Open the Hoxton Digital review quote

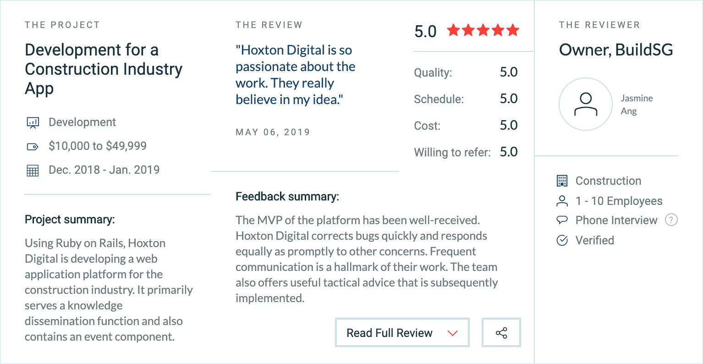click(x=296, y=75)
